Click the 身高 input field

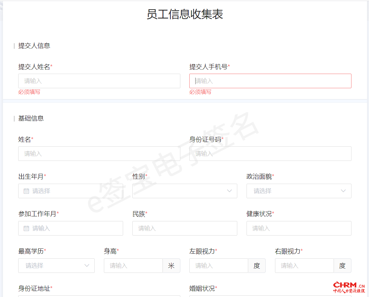133,266
